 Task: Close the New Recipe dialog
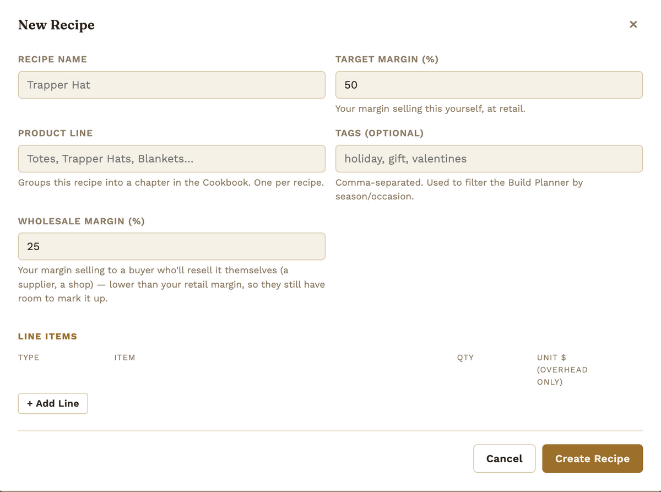pos(633,24)
